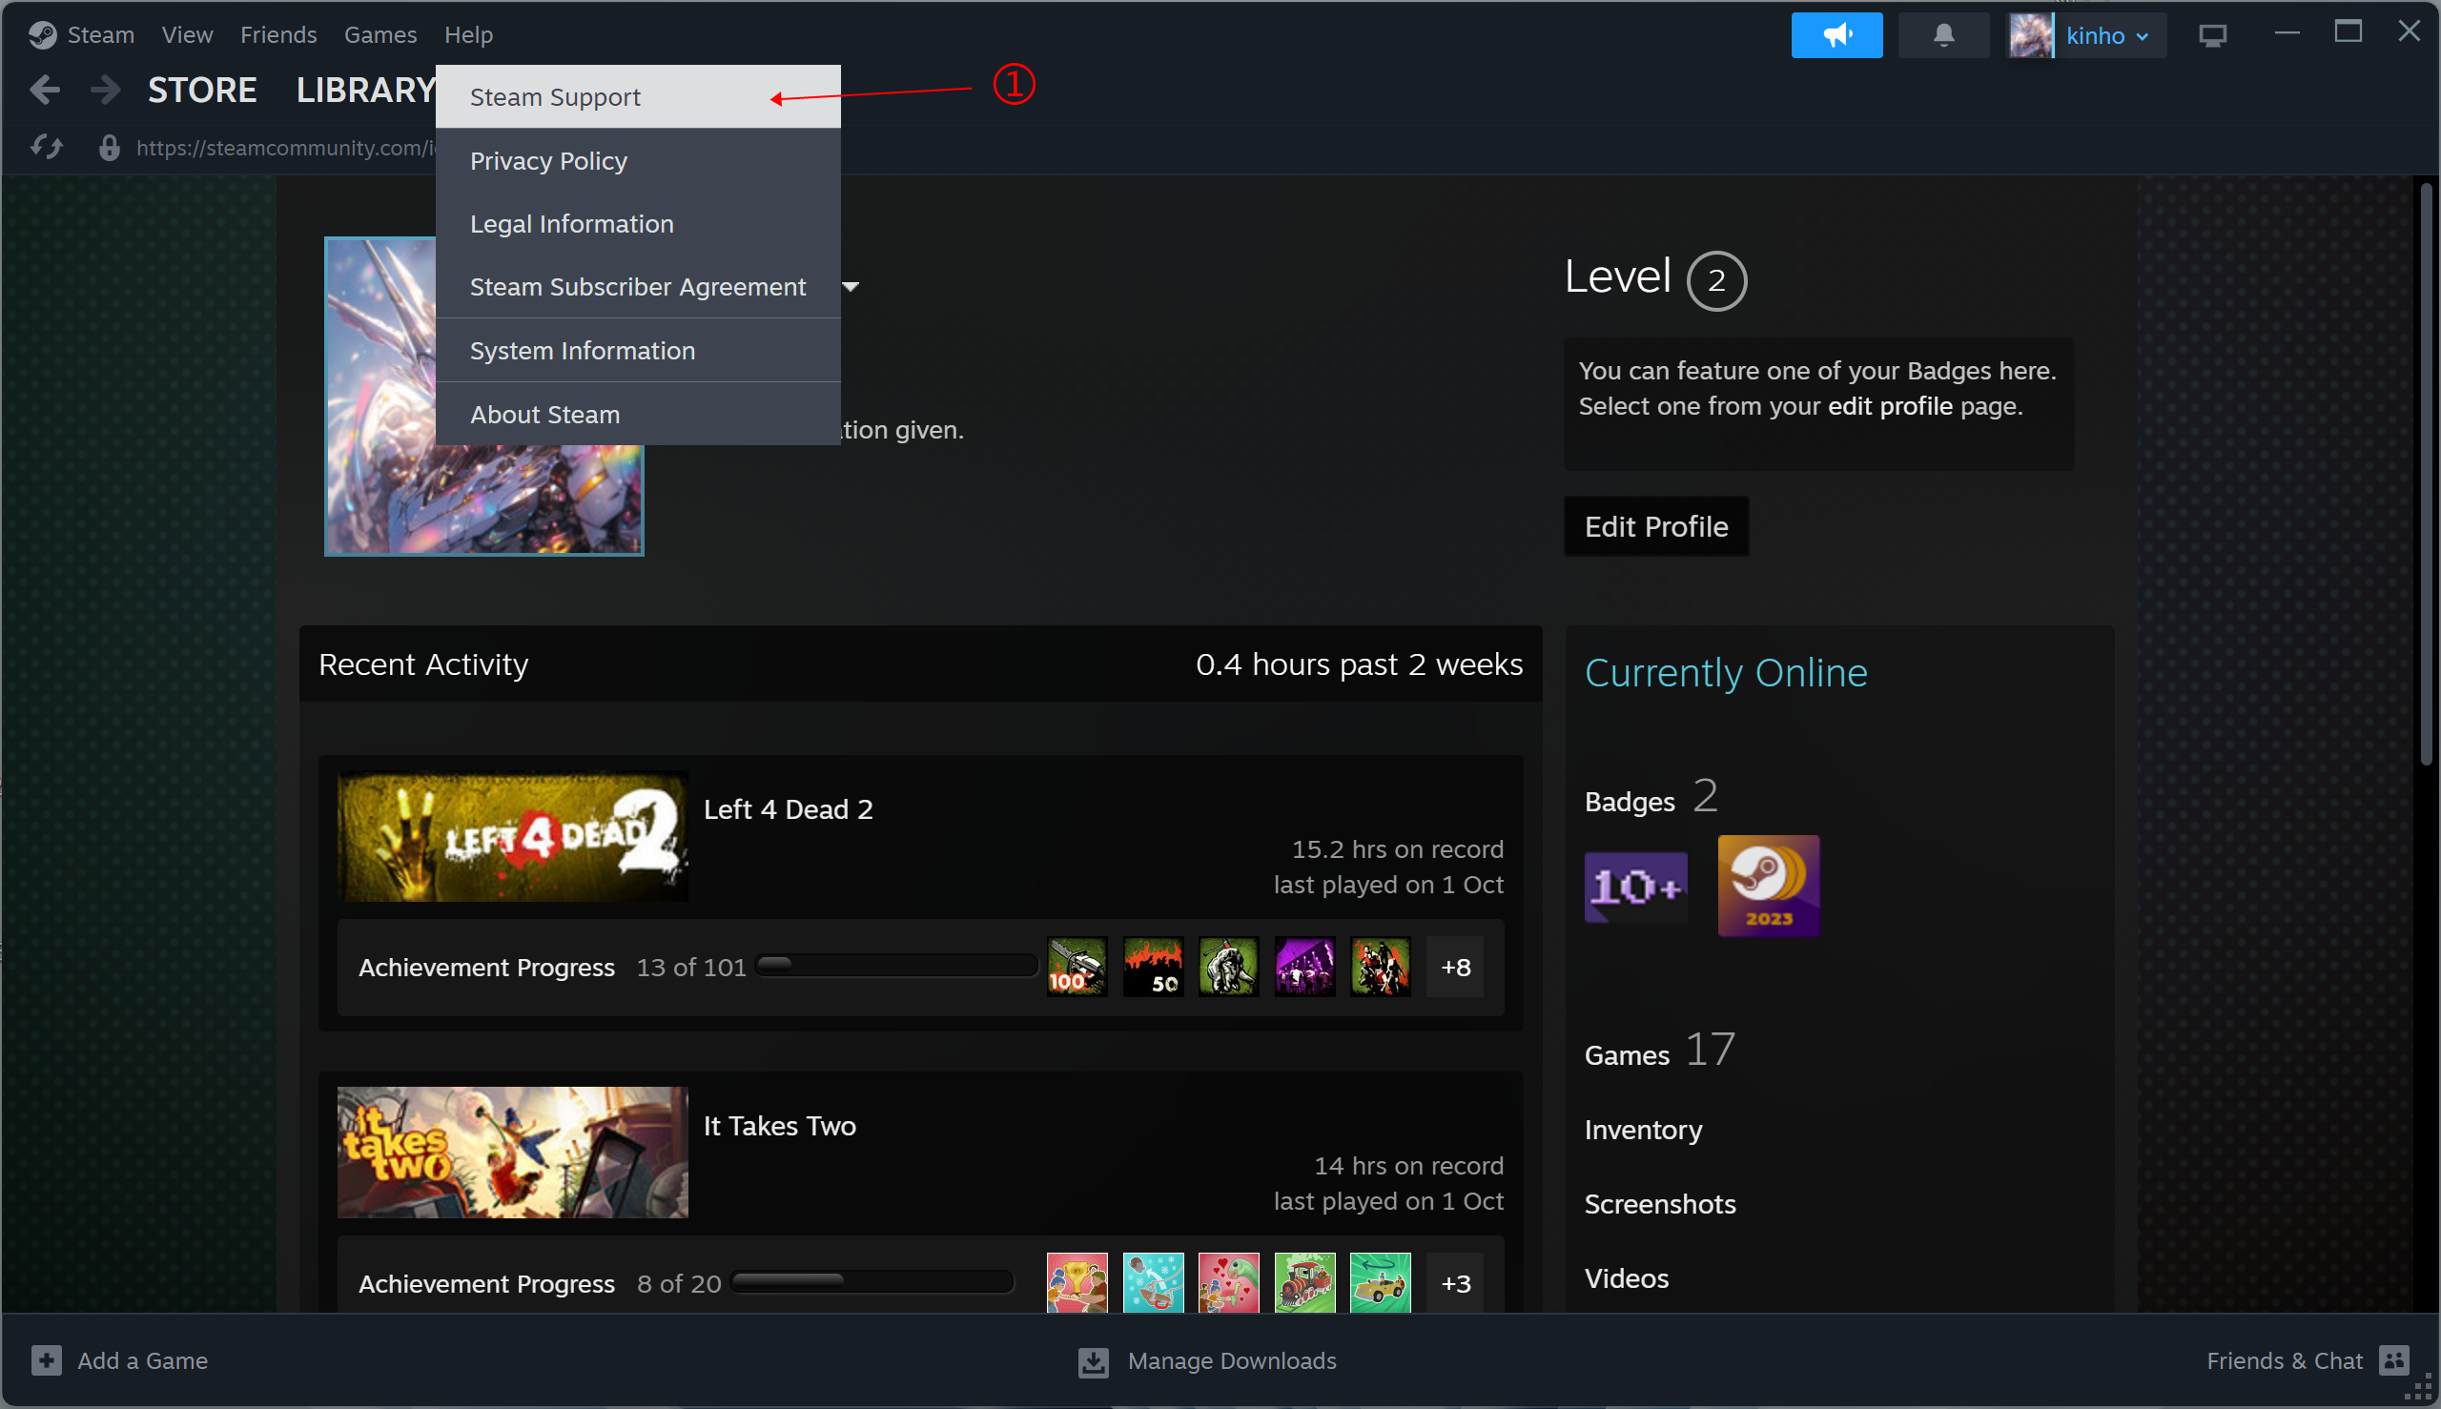Click the back navigation arrow
Image resolution: width=2441 pixels, height=1409 pixels.
[45, 89]
